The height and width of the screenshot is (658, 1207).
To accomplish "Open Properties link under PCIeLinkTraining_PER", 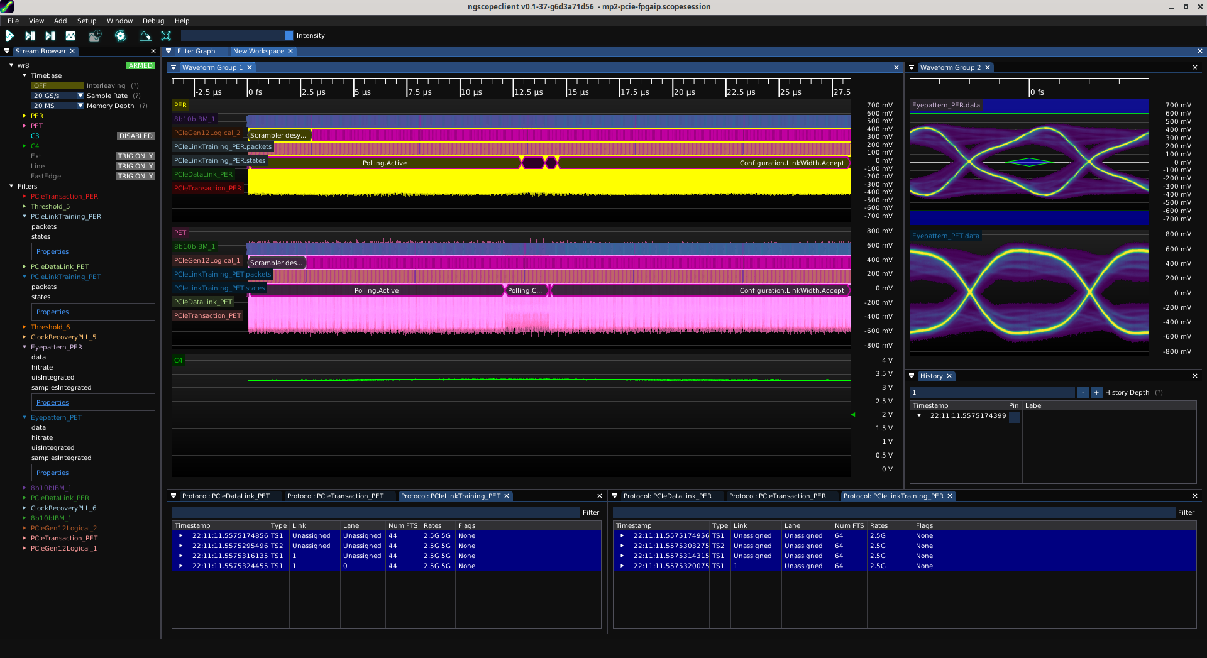I will pyautogui.click(x=52, y=251).
